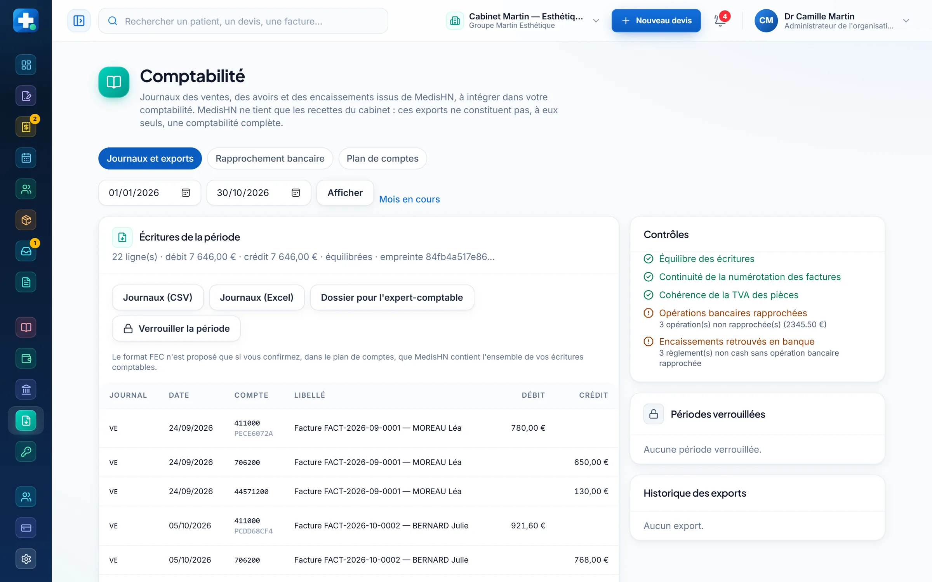Viewport: 932px width, 582px height.
Task: Click the start date field 01/01/2026
Action: (x=150, y=193)
